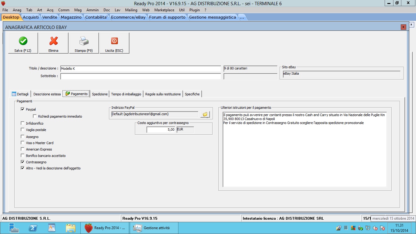Screen dimensions: 416x234
Task: Open the Plugin menu
Action: click(195, 10)
